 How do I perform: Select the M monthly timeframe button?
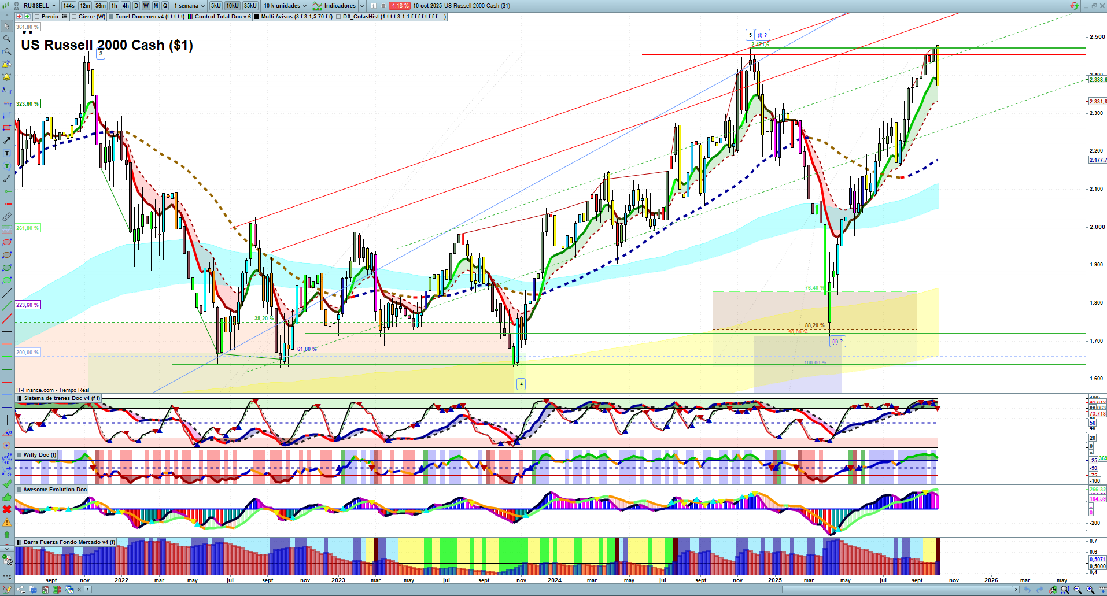click(156, 6)
